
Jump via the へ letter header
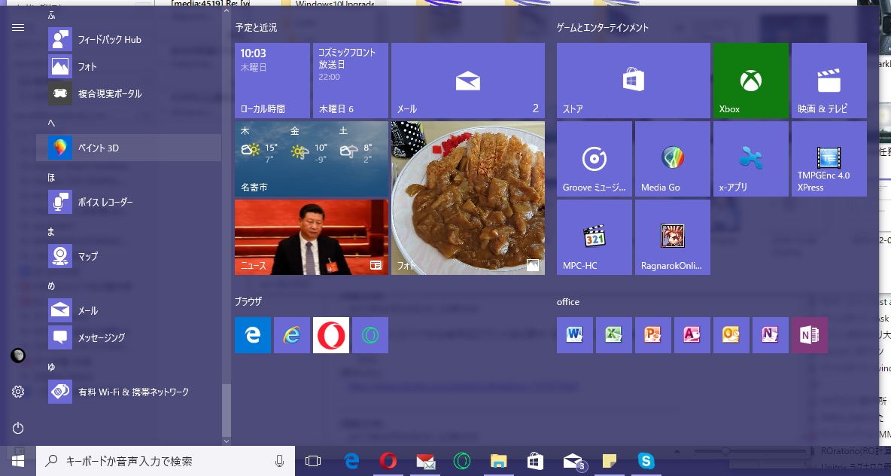[x=51, y=123]
